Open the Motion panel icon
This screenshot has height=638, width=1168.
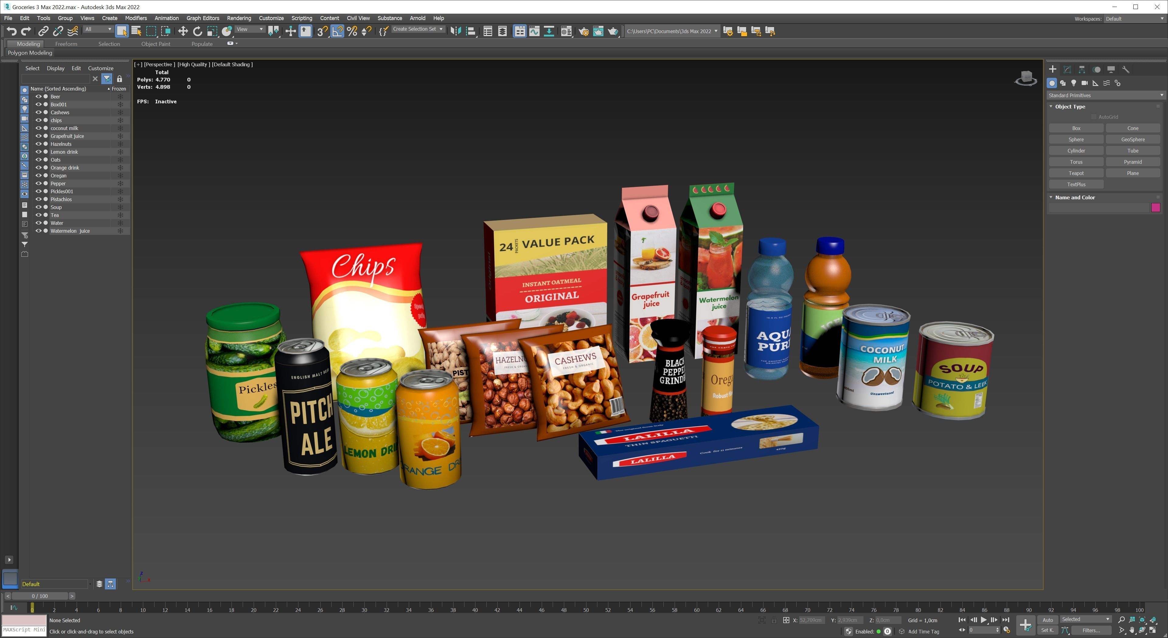coord(1096,69)
